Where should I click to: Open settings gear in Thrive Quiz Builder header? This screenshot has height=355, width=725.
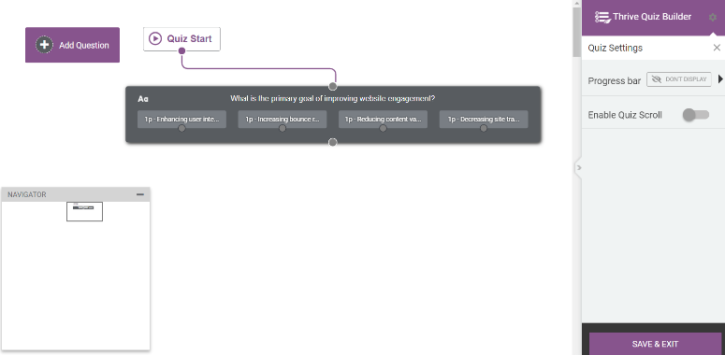713,17
